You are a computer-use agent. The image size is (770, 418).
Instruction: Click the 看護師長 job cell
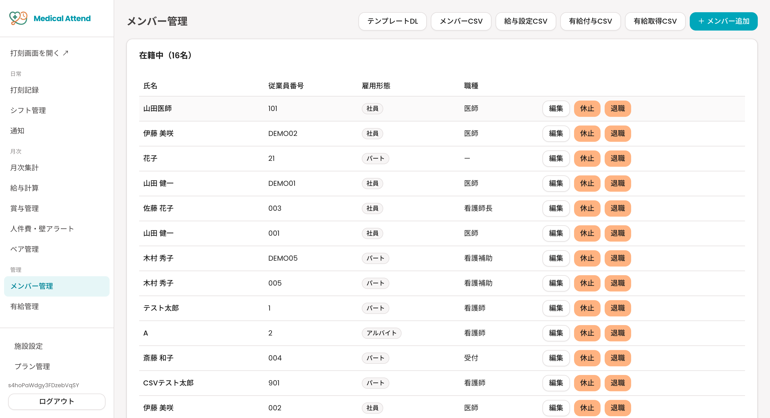click(478, 208)
